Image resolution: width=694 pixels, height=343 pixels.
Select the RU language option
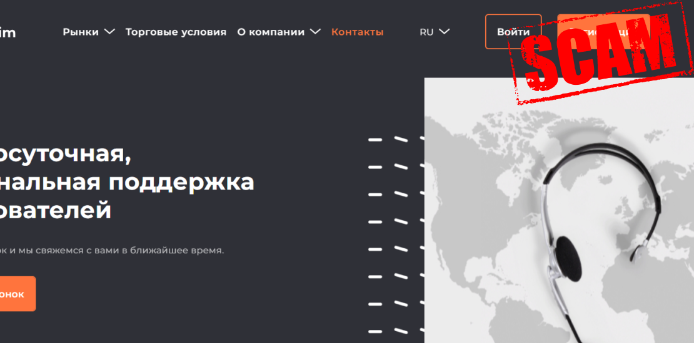tap(426, 32)
